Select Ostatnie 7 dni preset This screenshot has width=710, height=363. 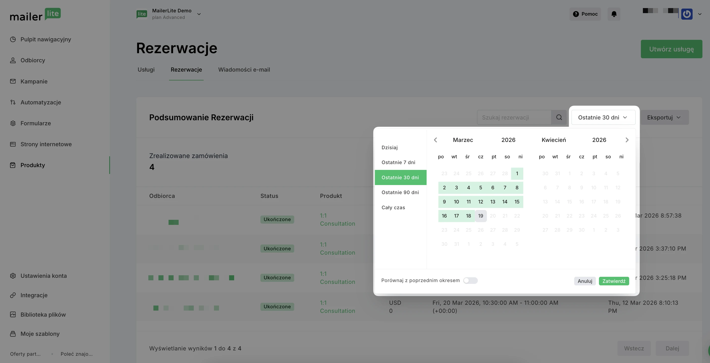tap(398, 163)
